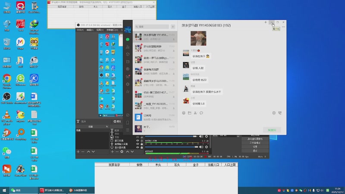Mute the upper OBS mixer channel speaker
The height and width of the screenshot is (194, 345).
click(201, 136)
